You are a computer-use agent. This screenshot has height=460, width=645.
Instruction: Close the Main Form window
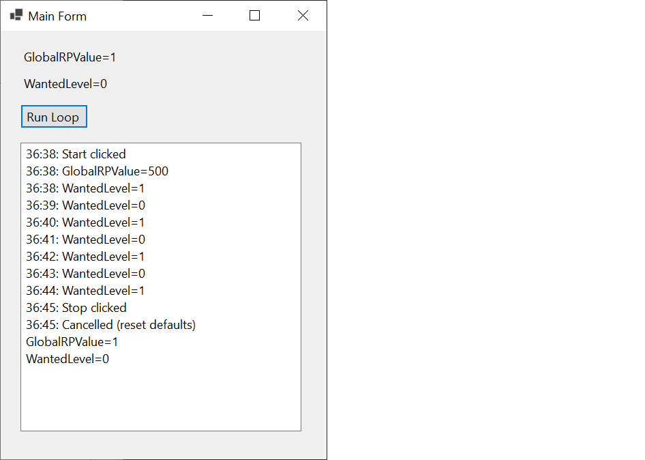tap(303, 16)
